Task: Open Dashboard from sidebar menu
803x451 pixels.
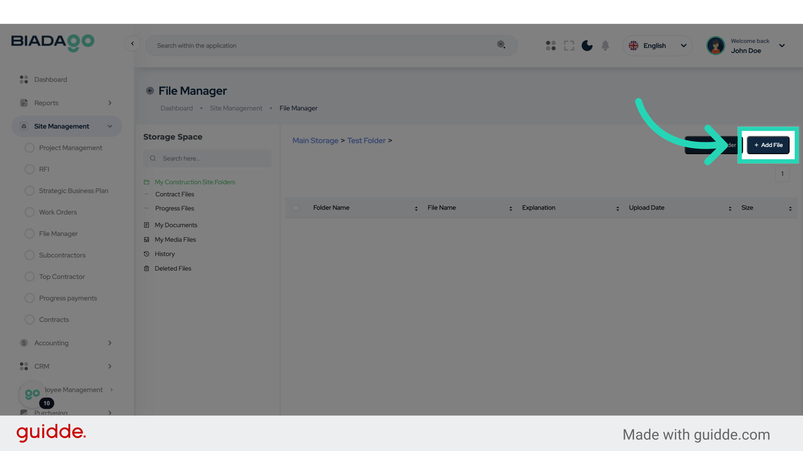Action: pos(51,79)
